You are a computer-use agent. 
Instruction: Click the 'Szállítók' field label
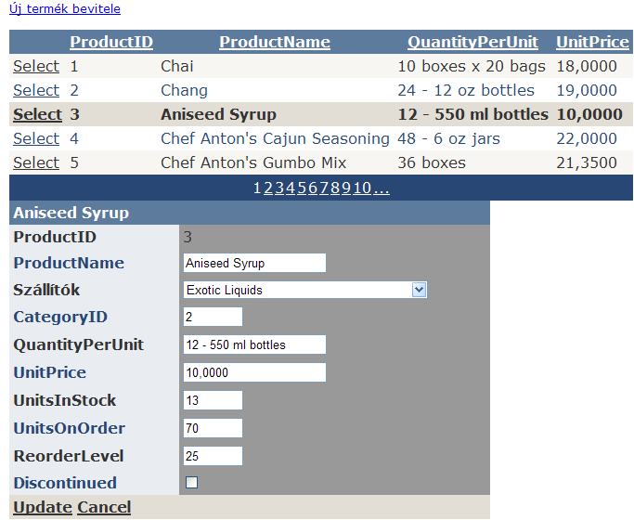(46, 290)
